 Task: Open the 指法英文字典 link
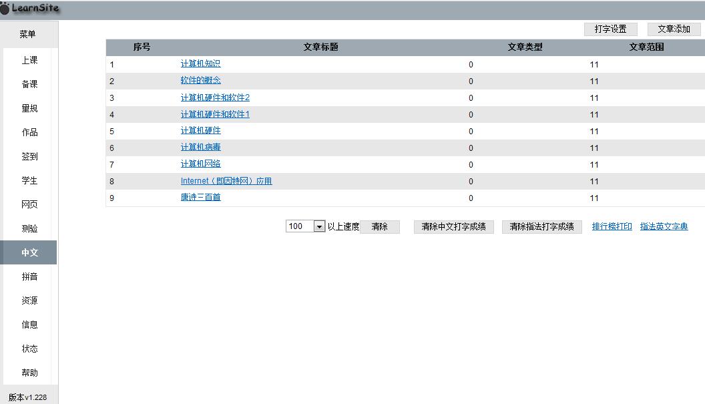[x=664, y=226]
